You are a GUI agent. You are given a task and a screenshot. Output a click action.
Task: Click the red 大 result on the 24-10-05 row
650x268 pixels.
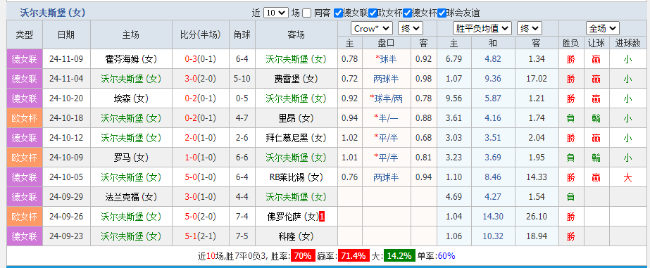(x=627, y=178)
